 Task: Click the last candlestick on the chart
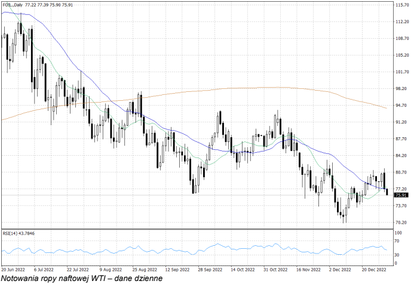pyautogui.click(x=387, y=192)
